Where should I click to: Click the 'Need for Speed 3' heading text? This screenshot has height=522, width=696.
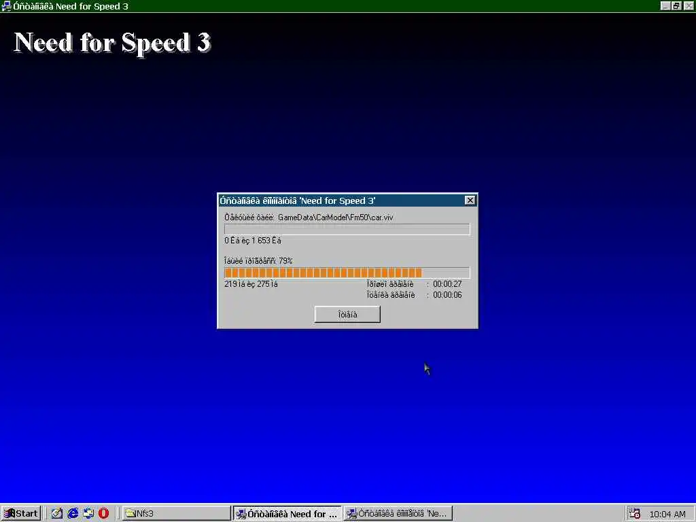point(112,43)
